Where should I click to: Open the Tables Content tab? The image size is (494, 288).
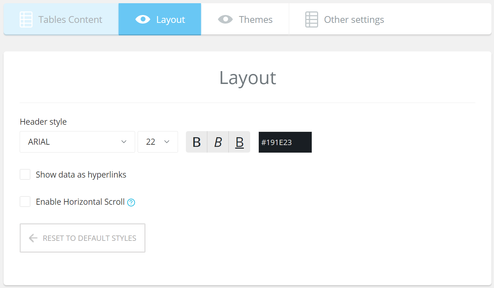pos(61,19)
